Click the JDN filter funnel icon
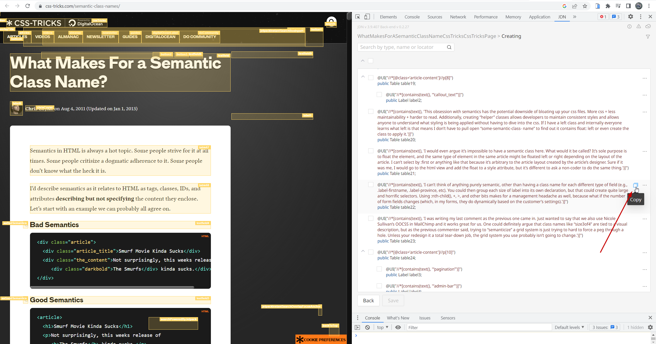Screen dimensions: 656x344 point(648,37)
